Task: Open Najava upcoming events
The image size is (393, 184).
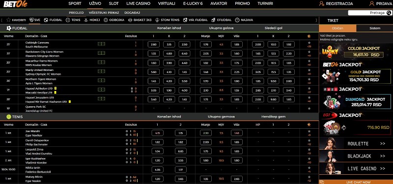Action: [244, 20]
